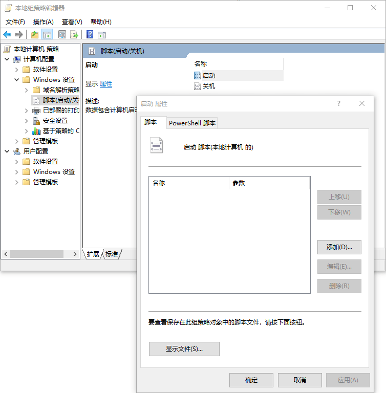The image size is (386, 393).
Task: Click the tree pane horizontal scrollbar right arrow
Action: tap(76, 254)
